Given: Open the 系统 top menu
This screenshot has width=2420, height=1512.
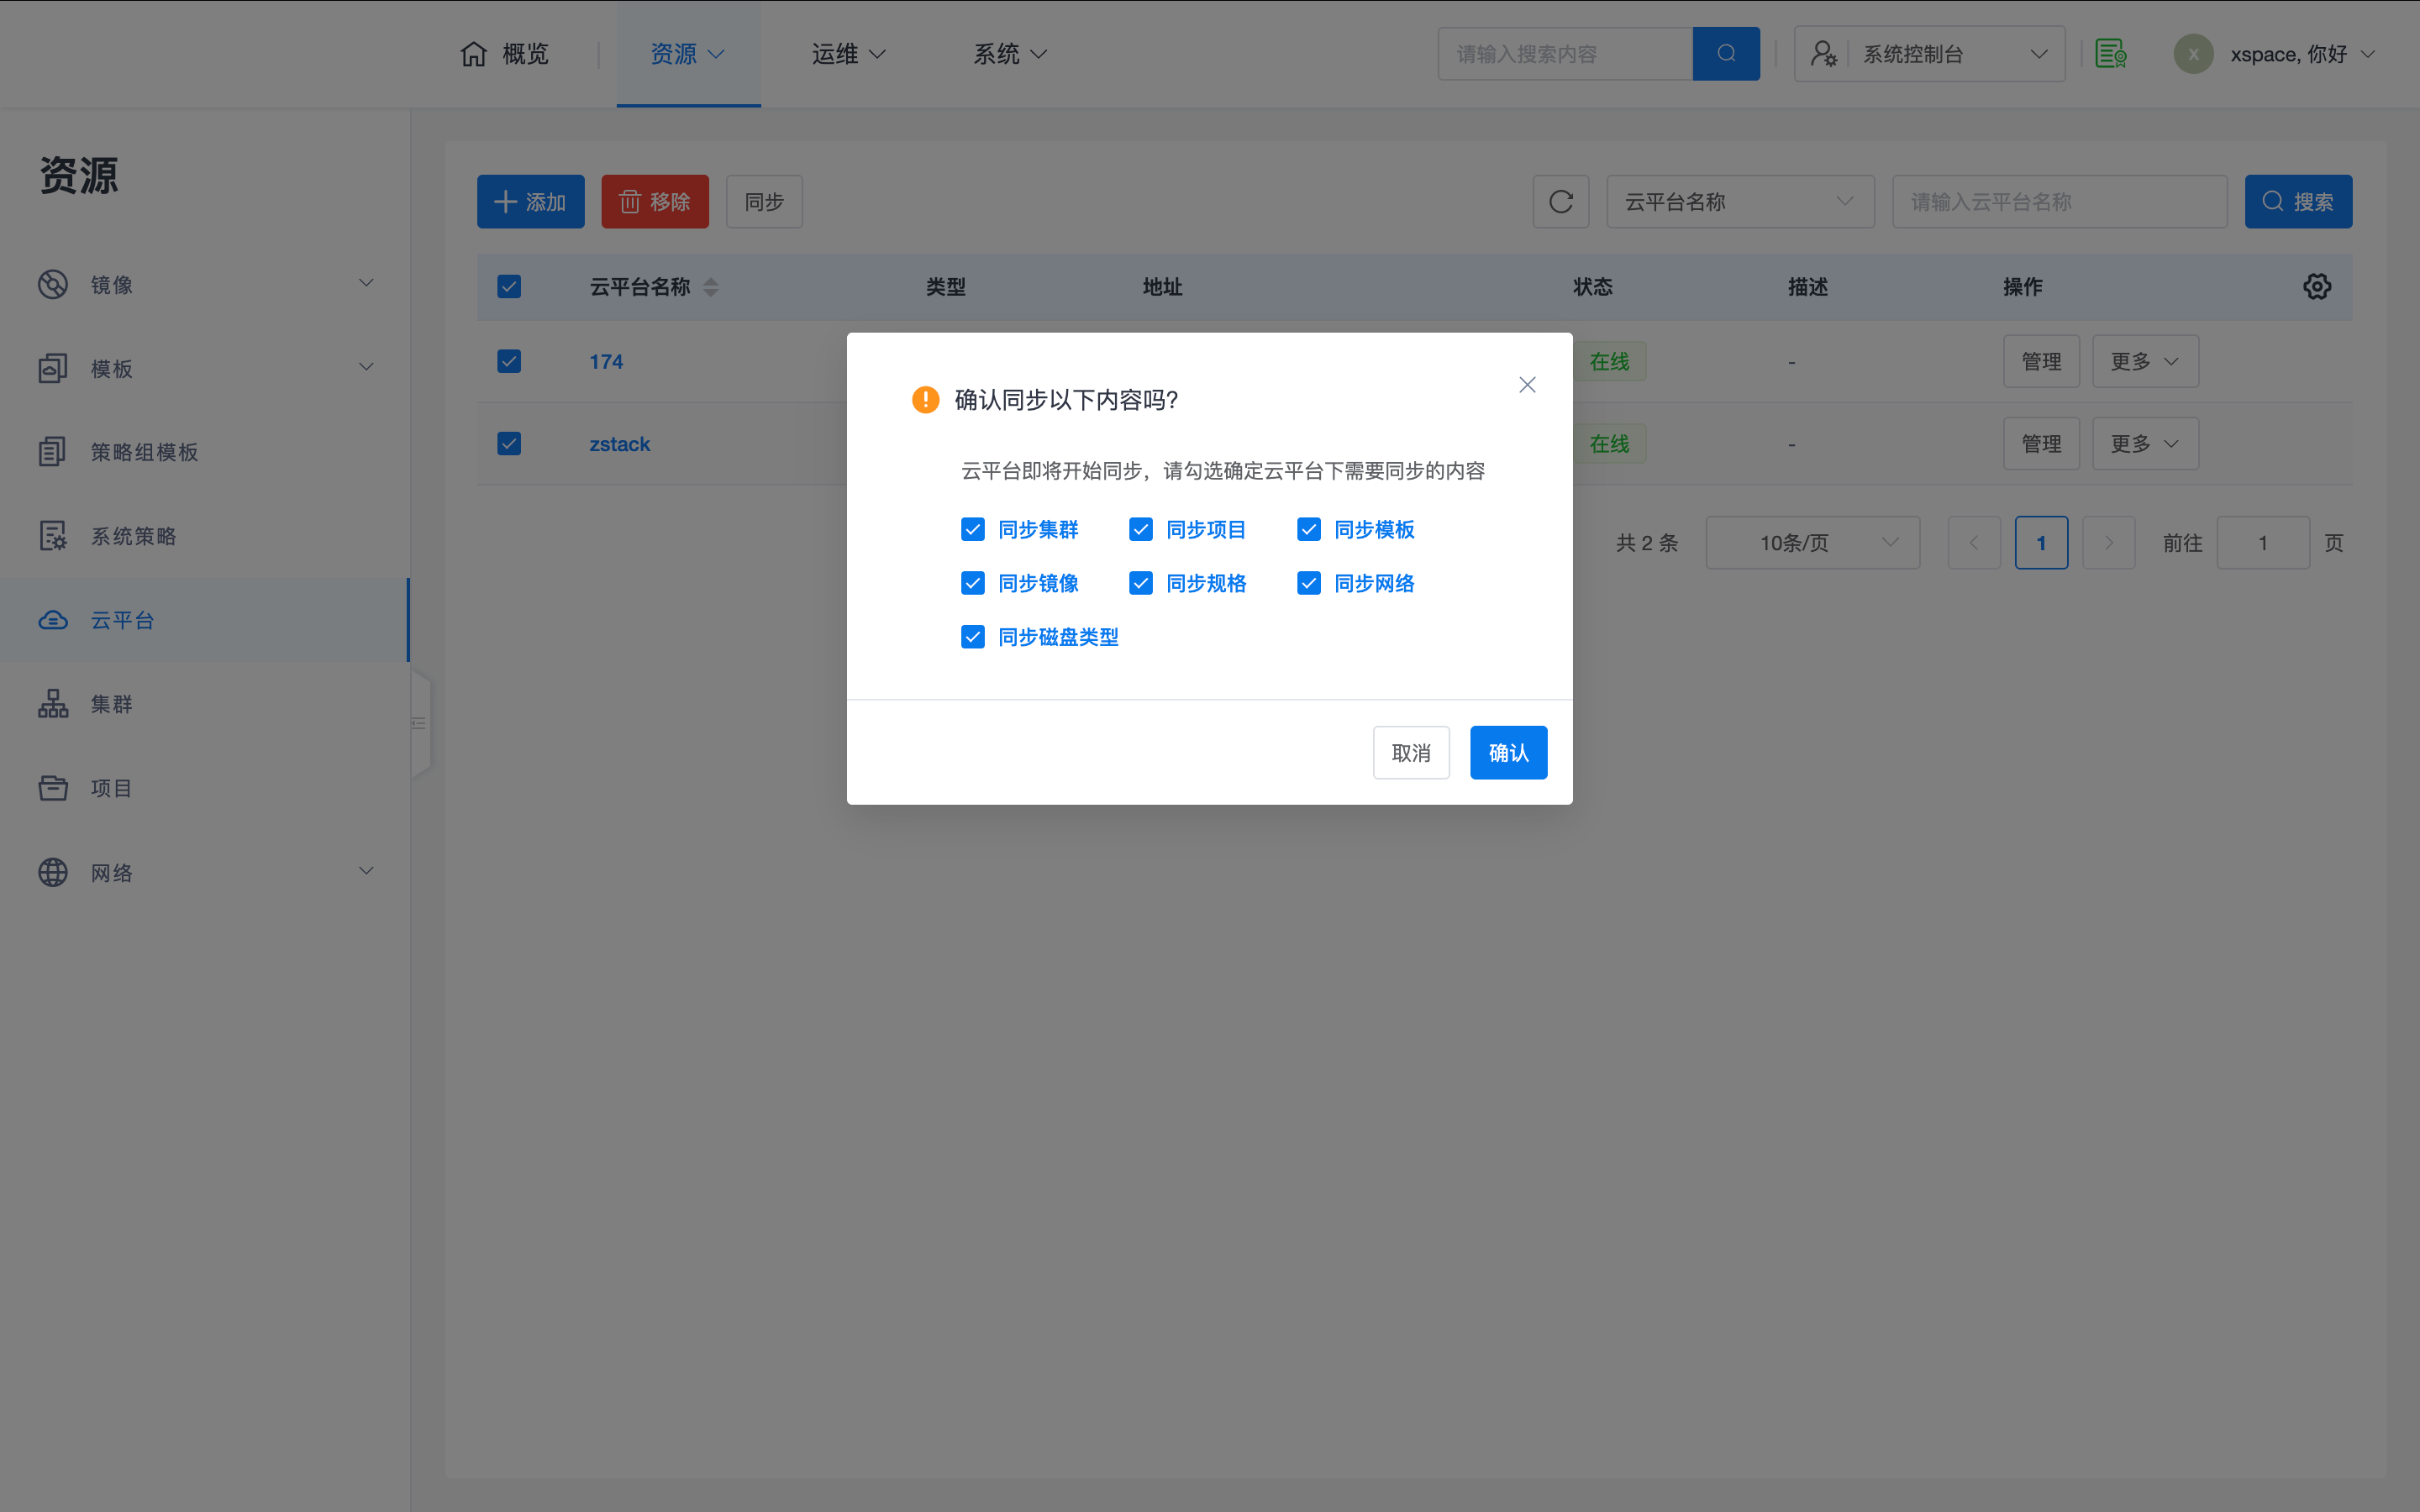Looking at the screenshot, I should (x=1009, y=54).
